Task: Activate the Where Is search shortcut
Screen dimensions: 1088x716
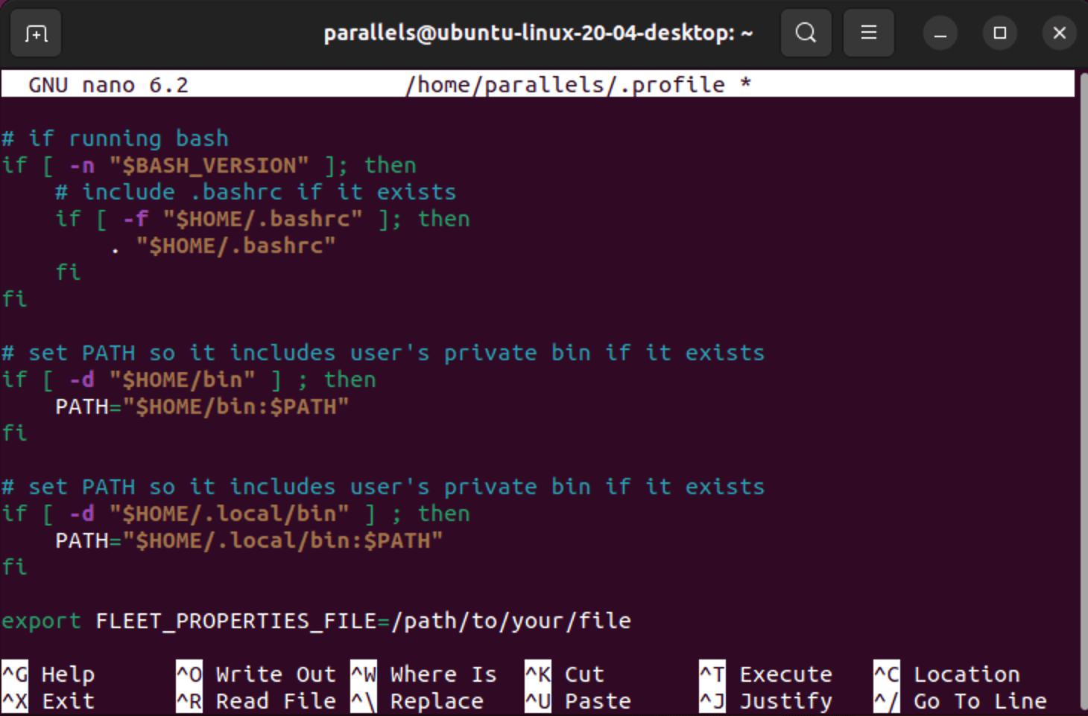Action: pos(425,674)
